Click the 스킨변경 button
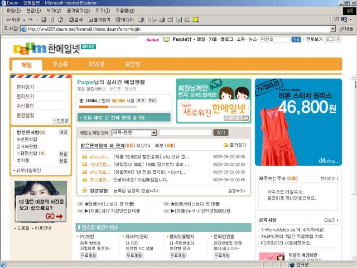Screen dimensions: 357x268 61,121
